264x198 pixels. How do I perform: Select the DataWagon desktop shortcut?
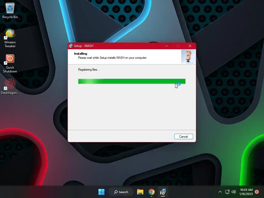[x=10, y=86]
